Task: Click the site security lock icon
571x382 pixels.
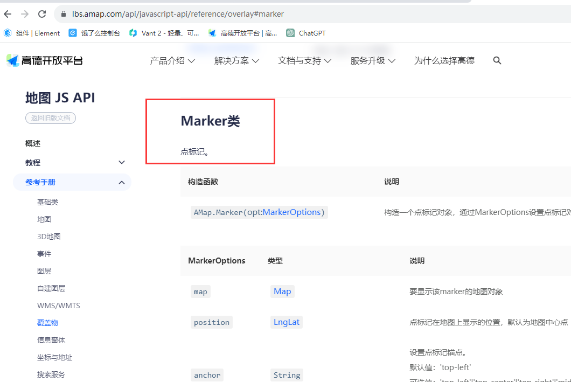Action: (x=63, y=14)
